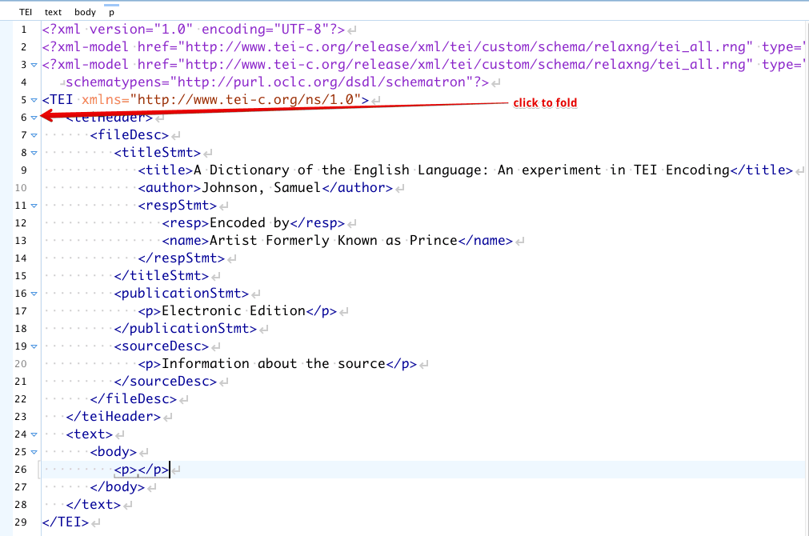Click the TEI namespace URL on line 5
This screenshot has width=809, height=536.
pyautogui.click(x=248, y=100)
